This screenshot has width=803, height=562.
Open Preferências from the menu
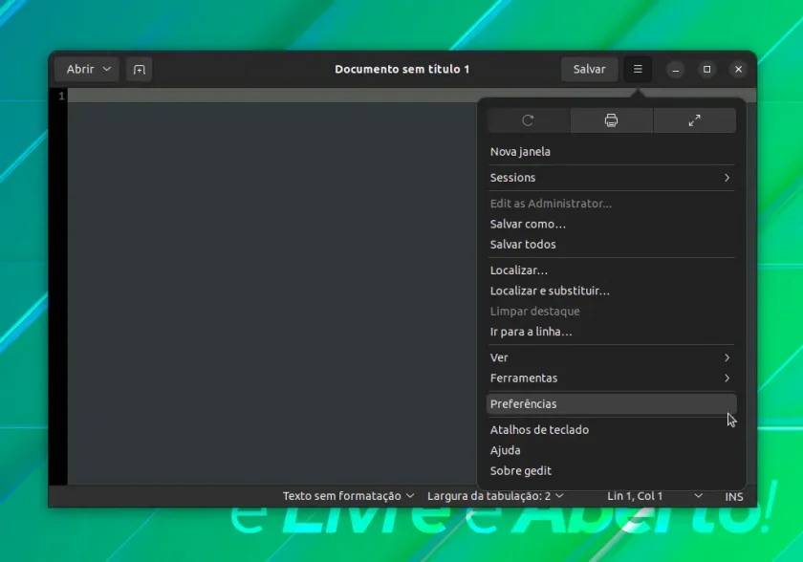point(612,404)
